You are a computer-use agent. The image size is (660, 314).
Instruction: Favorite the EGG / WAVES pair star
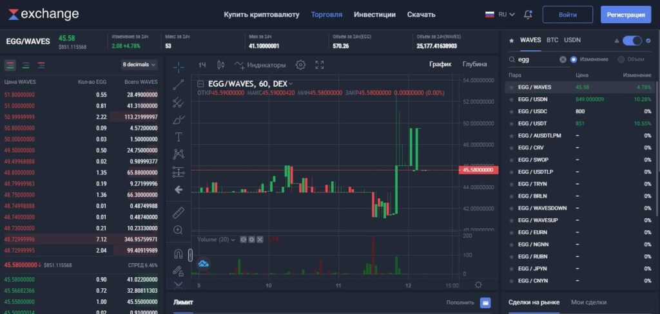click(511, 88)
